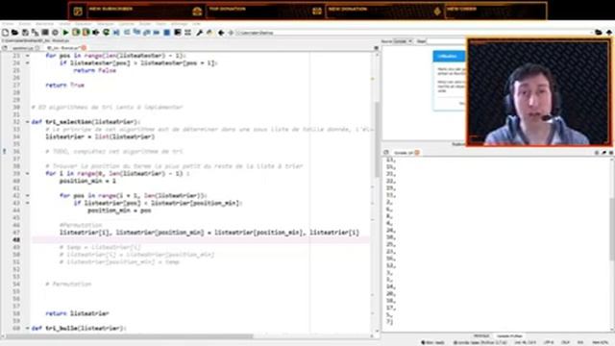Click the 'return False' code line
Screen dimensions: 615x346
[94, 70]
